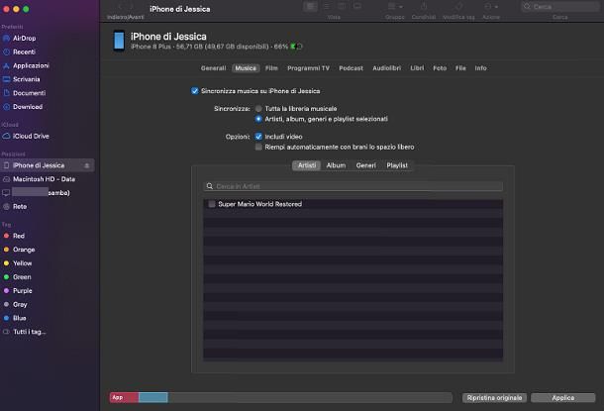The height and width of the screenshot is (411, 604).
Task: Show the Playlist list segment
Action: 397,165
